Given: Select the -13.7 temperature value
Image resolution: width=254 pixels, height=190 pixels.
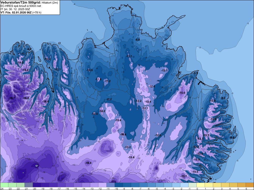Looking at the screenshot, I should click(x=200, y=139).
